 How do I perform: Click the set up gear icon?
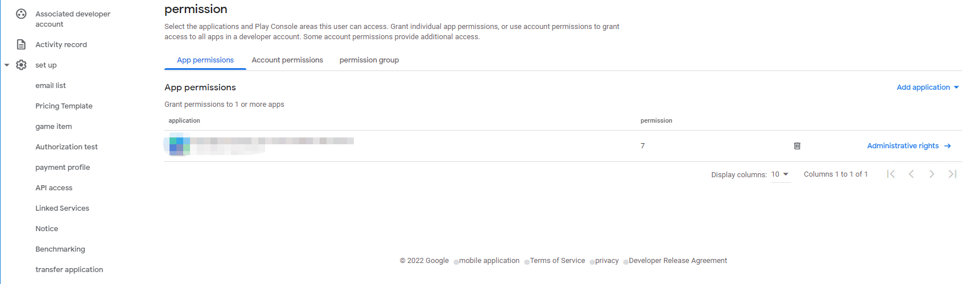[x=21, y=65]
